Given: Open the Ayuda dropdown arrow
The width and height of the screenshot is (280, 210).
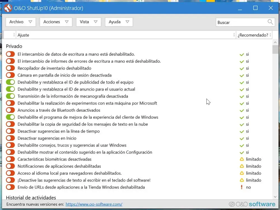Looking at the screenshot, I should pos(127,22).
